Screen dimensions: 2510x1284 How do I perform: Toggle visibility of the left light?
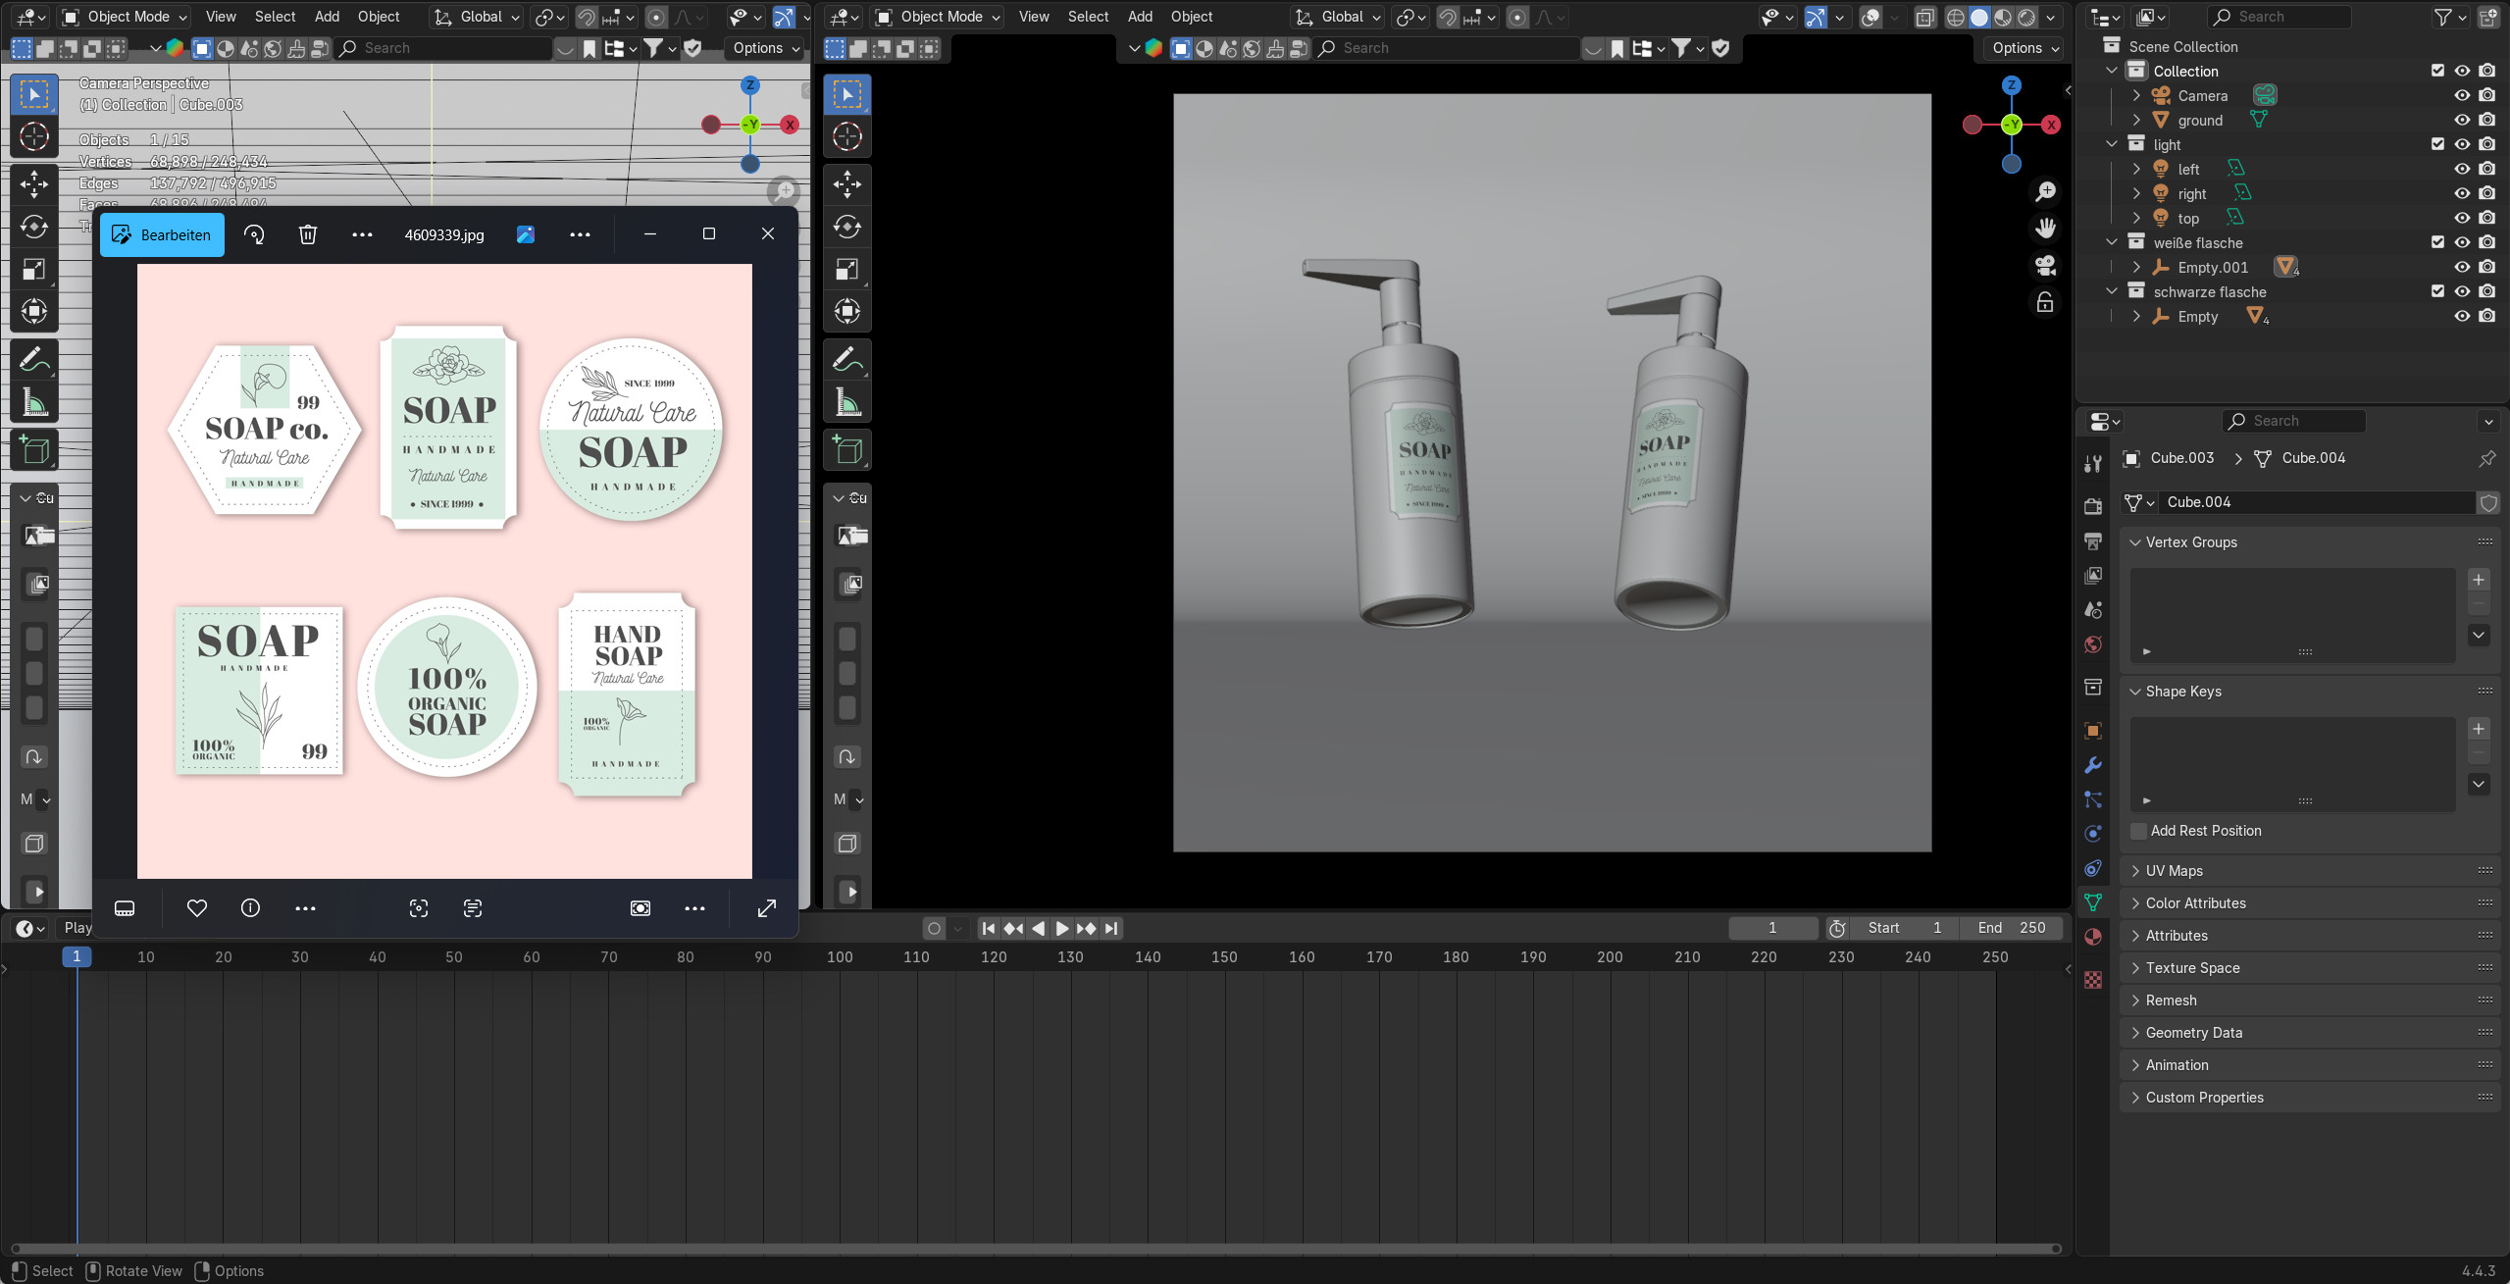click(x=2462, y=169)
